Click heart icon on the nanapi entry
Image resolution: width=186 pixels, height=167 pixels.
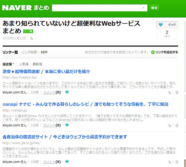[67, 125]
